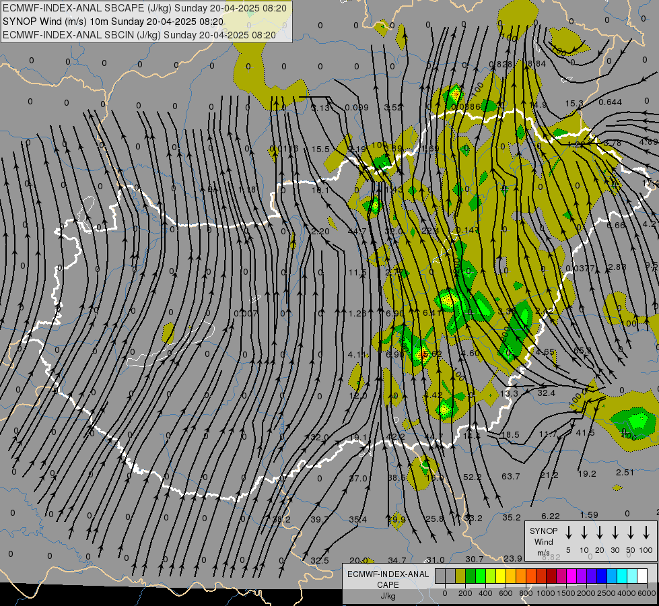Click the 32.4 value on the map
659x606 pixels.
coord(547,393)
